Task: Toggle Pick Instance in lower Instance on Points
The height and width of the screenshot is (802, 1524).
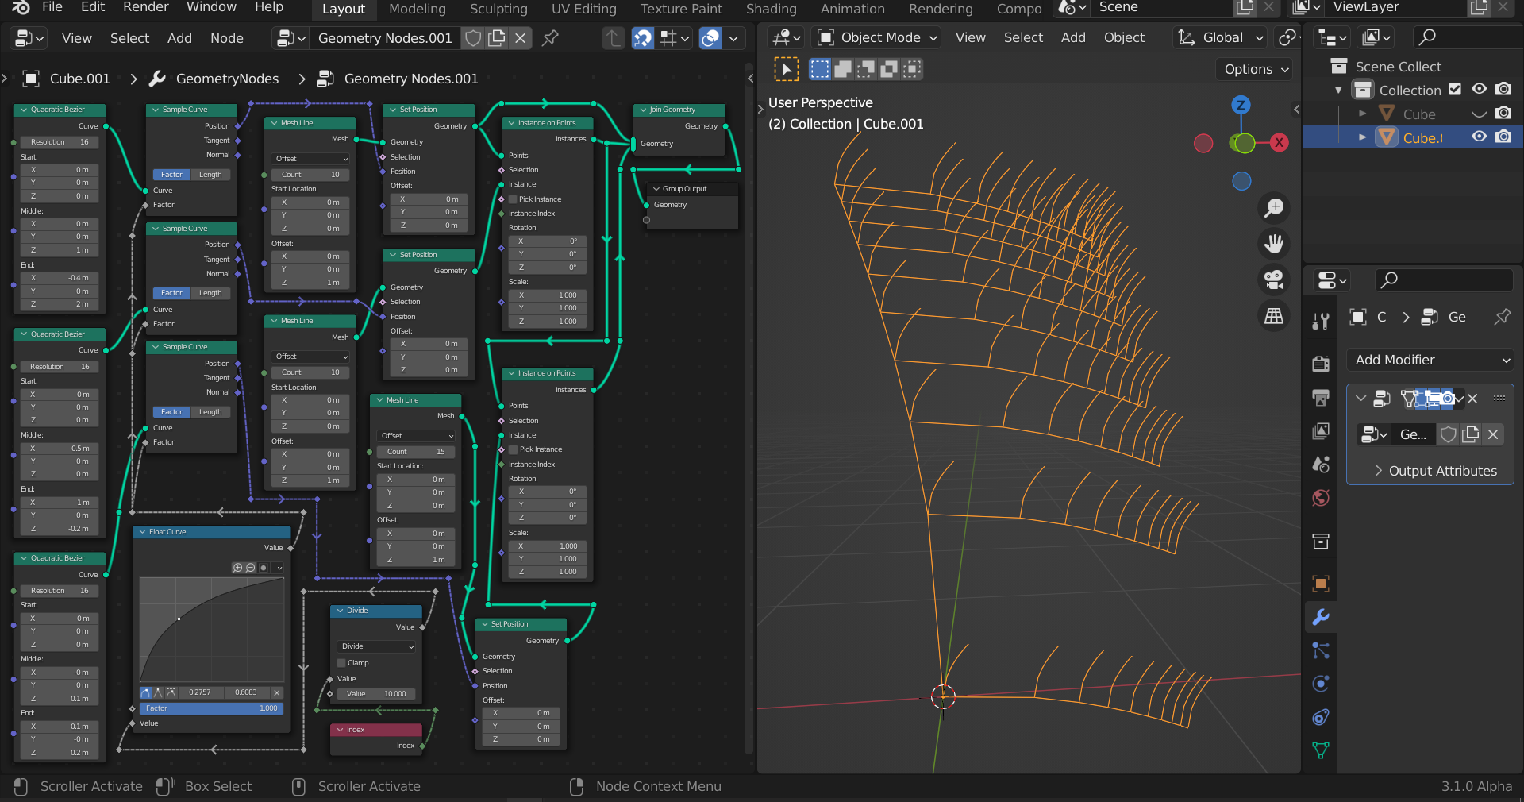Action: click(x=513, y=449)
